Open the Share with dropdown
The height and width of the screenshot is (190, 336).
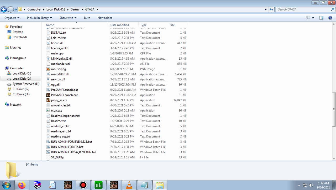point(68,18)
